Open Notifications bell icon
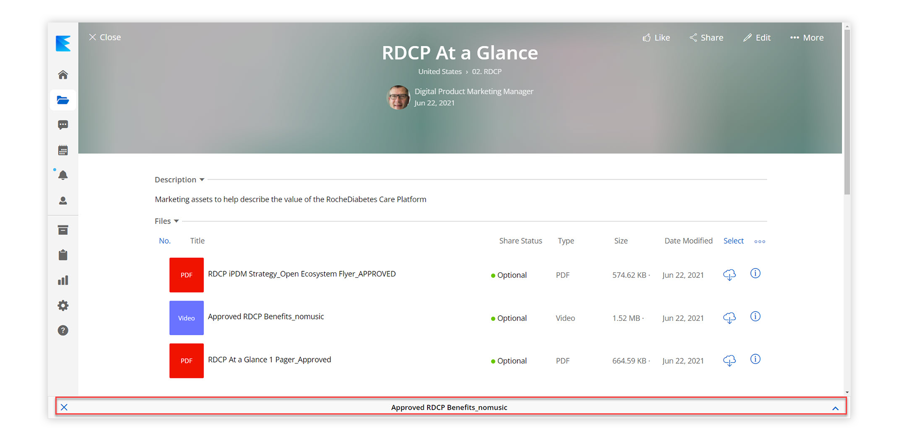 tap(63, 175)
